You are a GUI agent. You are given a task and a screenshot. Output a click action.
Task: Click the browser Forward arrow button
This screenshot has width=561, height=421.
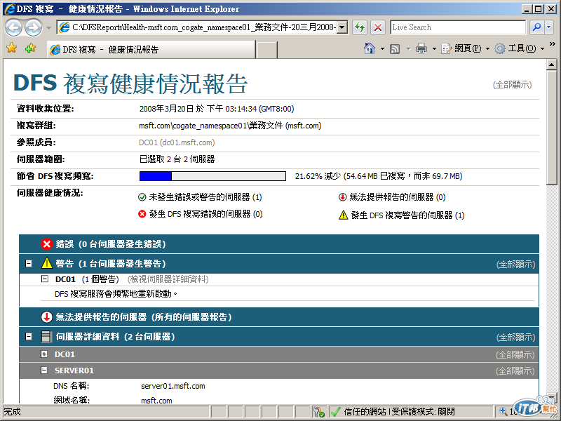(33, 28)
